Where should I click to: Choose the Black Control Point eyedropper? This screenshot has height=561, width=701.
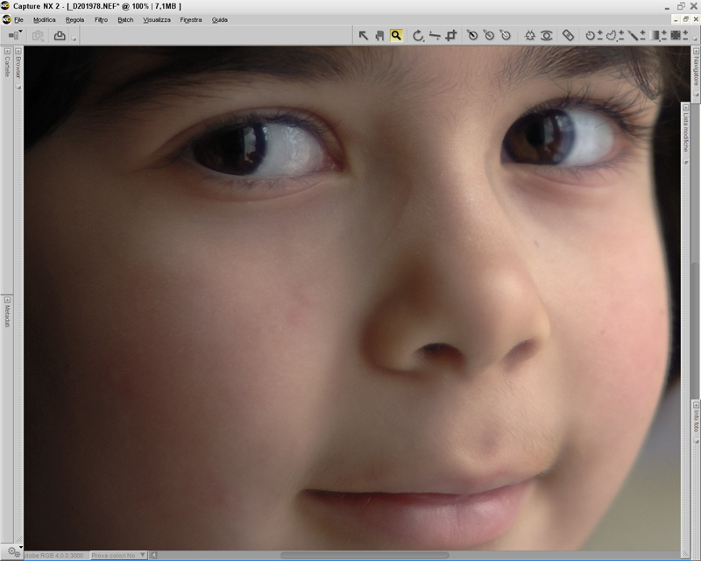click(472, 35)
